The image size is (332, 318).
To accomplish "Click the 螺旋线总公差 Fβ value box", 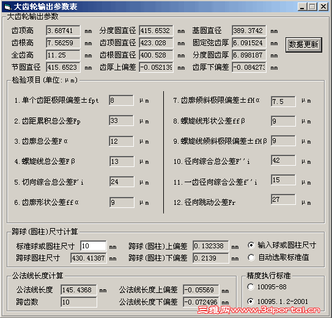I will coord(122,161).
